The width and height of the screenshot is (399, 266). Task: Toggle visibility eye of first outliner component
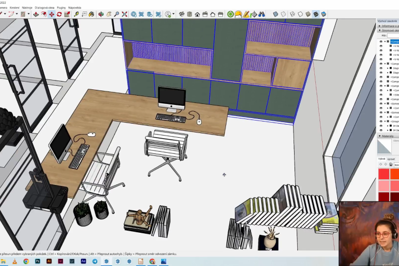pos(381,42)
